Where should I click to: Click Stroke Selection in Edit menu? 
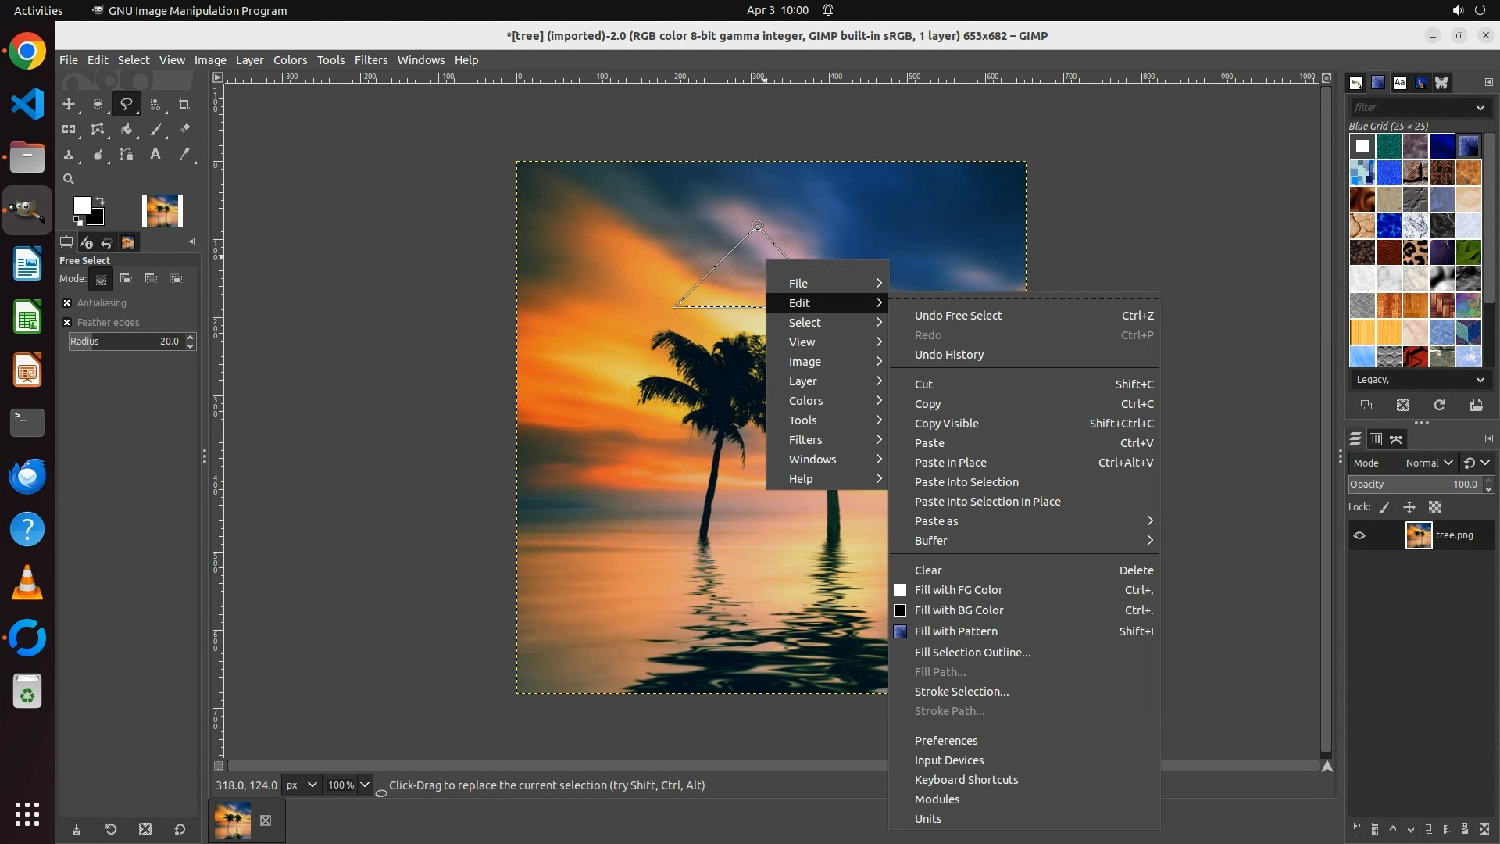tap(962, 692)
